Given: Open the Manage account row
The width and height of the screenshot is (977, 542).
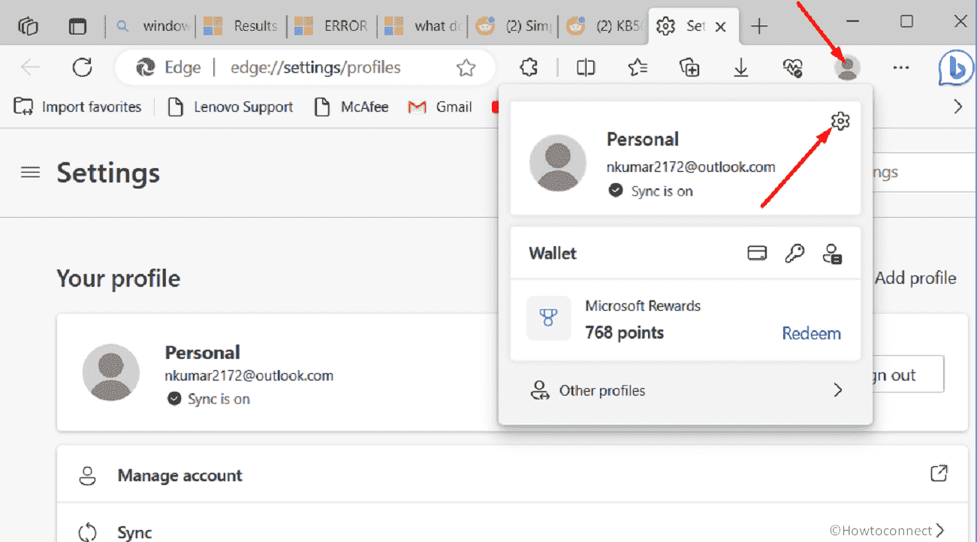Looking at the screenshot, I should (512, 474).
